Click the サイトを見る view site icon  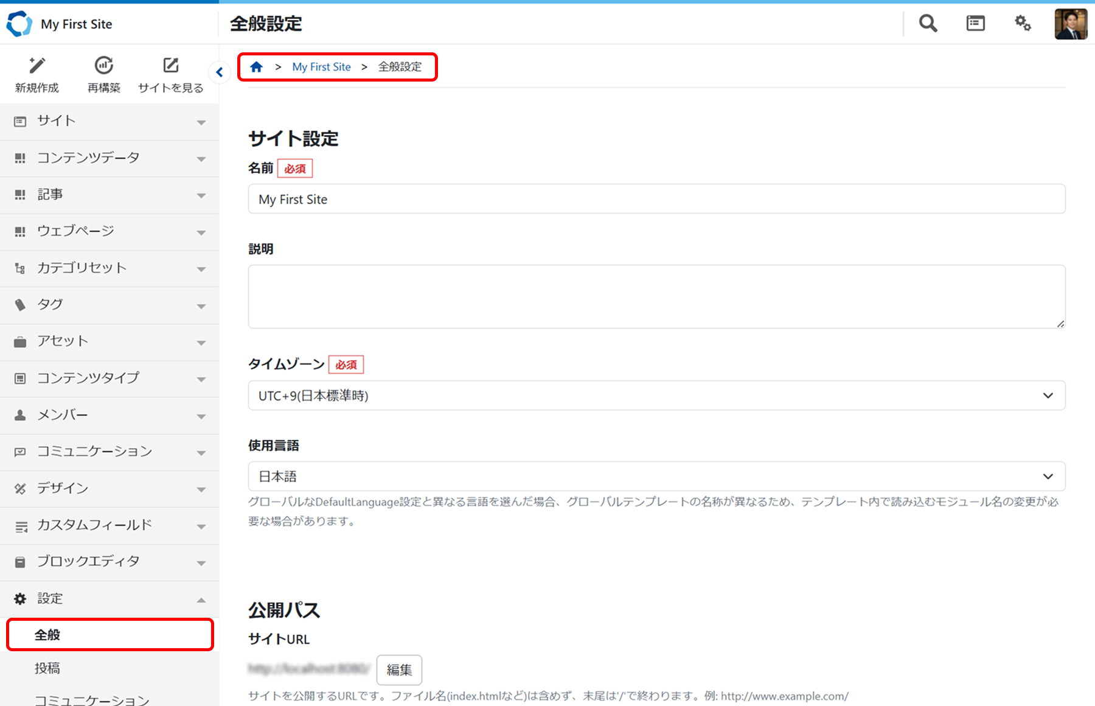[171, 66]
